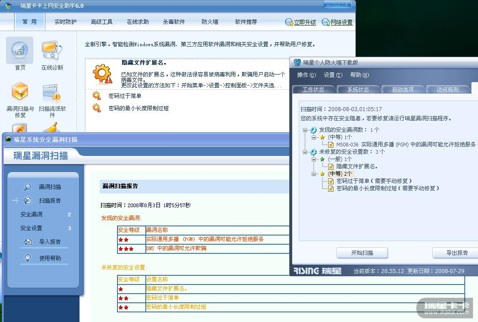This screenshot has width=478, height=322.
Task: Select 安全漏洞 in scan sidebar
Action: point(31,214)
